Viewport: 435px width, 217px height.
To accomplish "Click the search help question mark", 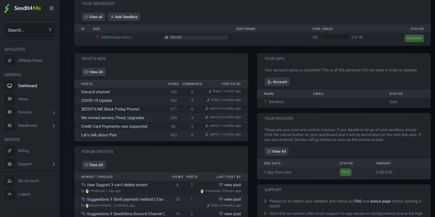I will pos(50,30).
